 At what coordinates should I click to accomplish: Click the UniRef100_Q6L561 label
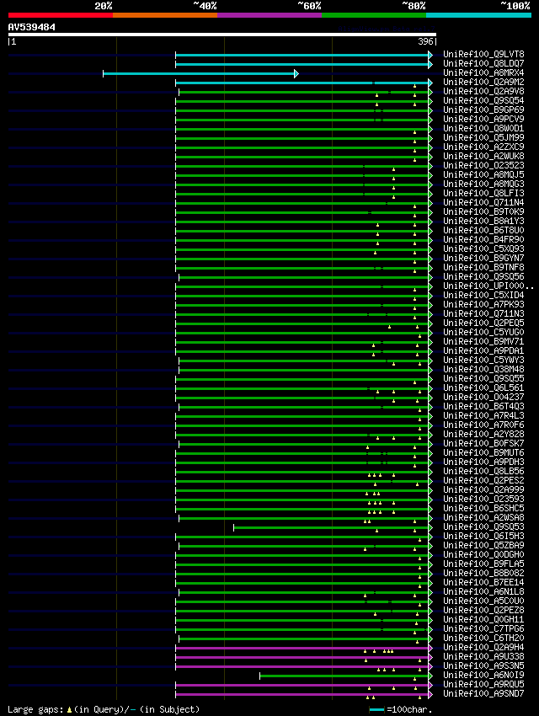pyautogui.click(x=483, y=387)
